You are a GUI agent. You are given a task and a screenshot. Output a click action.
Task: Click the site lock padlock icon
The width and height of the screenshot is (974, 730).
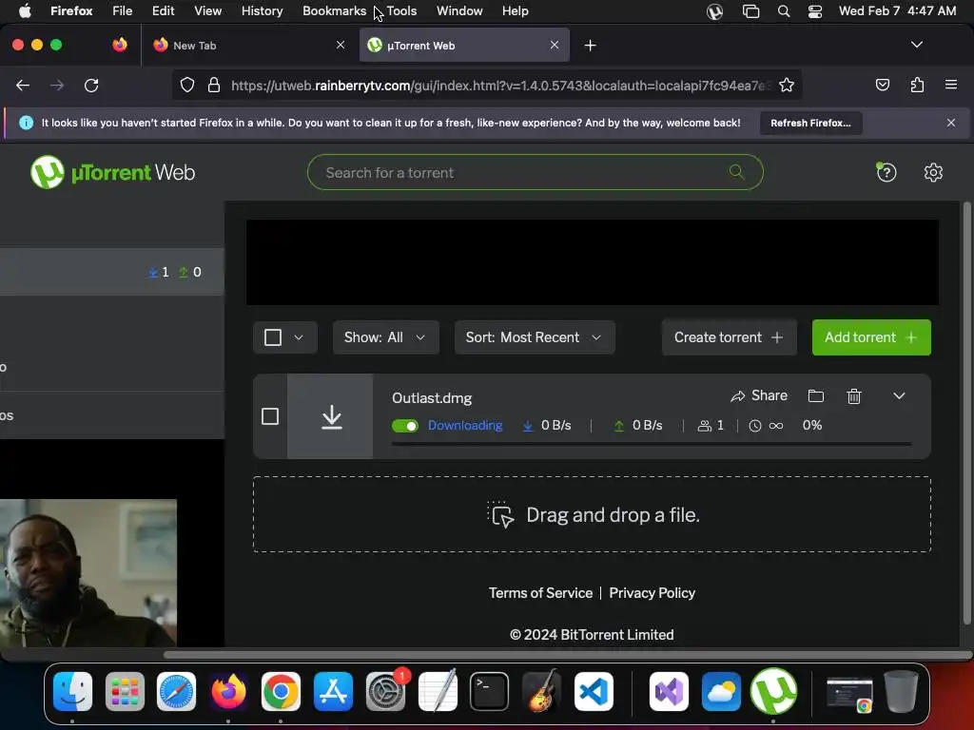(x=214, y=85)
